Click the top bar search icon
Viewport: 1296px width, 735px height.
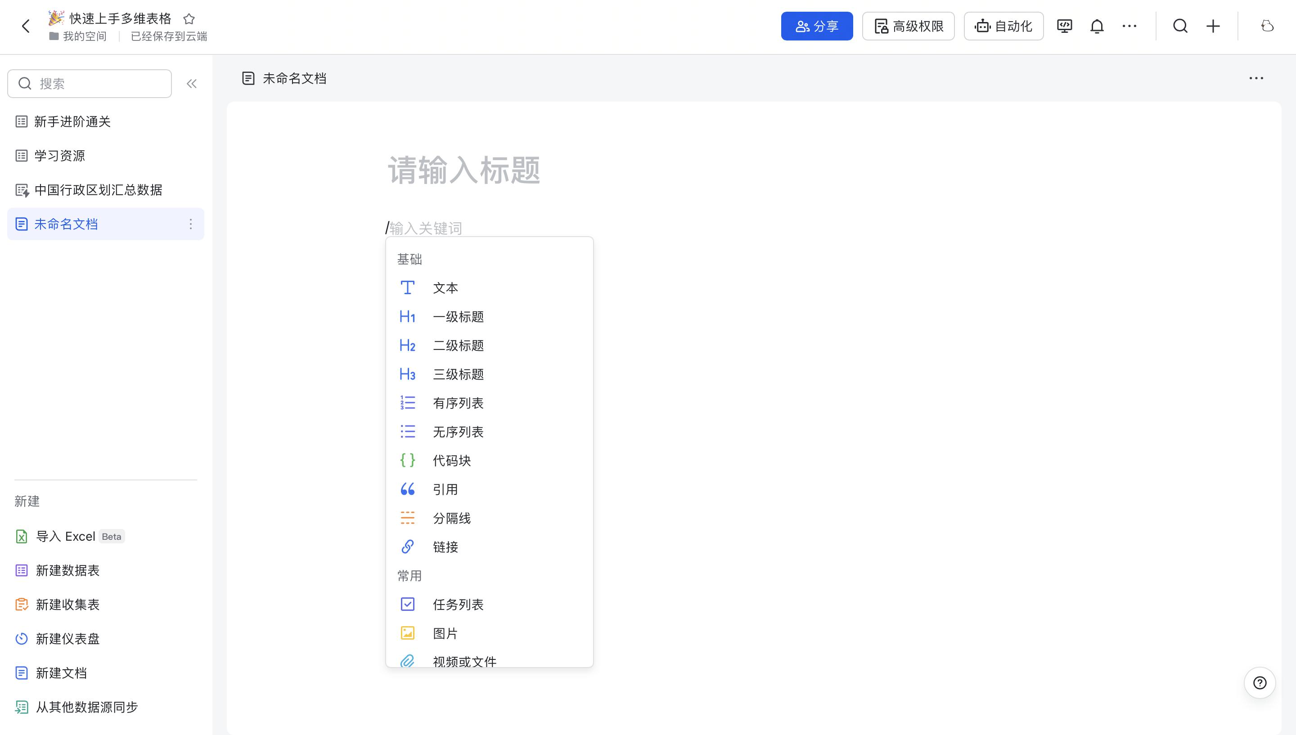click(1180, 26)
